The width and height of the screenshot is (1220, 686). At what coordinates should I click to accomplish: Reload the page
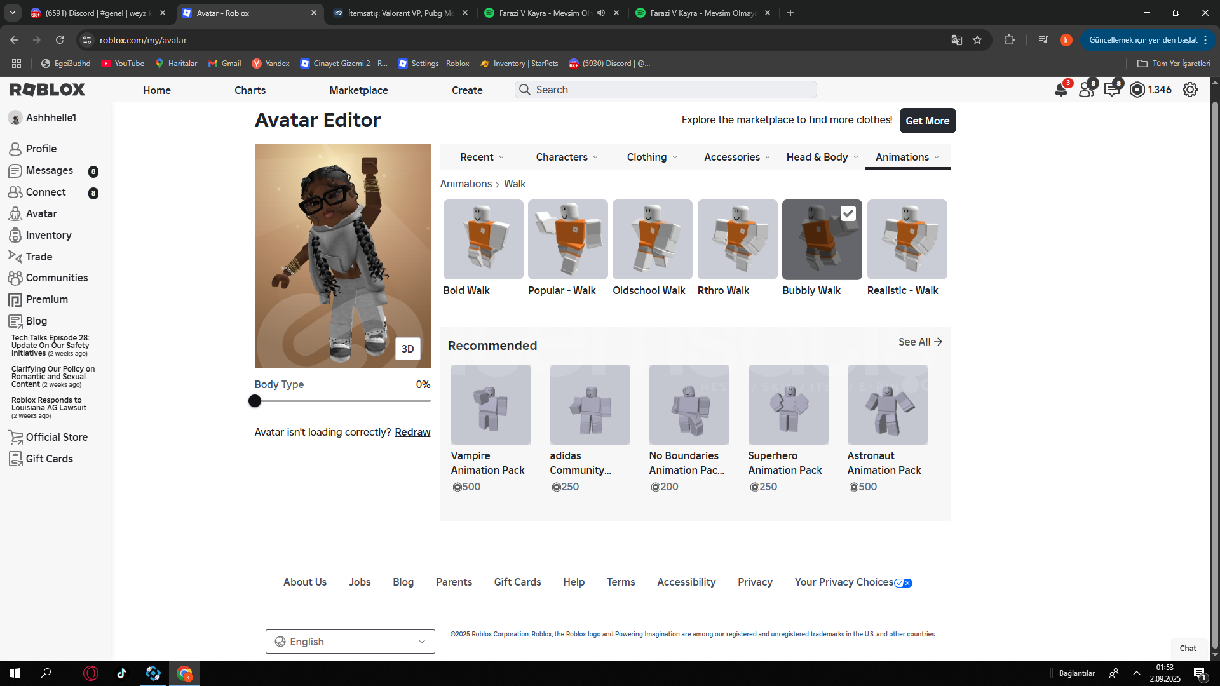coord(60,40)
